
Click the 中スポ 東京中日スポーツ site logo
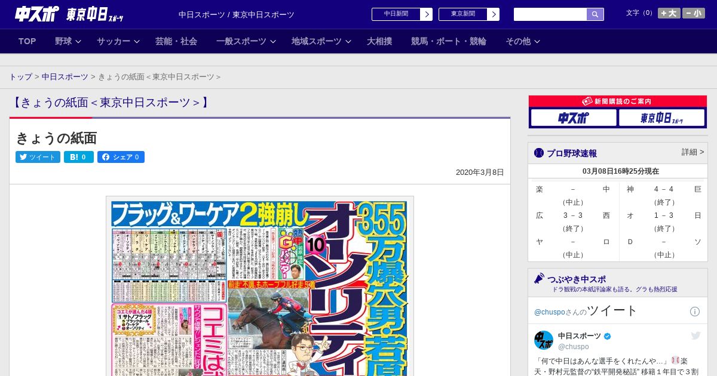tap(69, 14)
